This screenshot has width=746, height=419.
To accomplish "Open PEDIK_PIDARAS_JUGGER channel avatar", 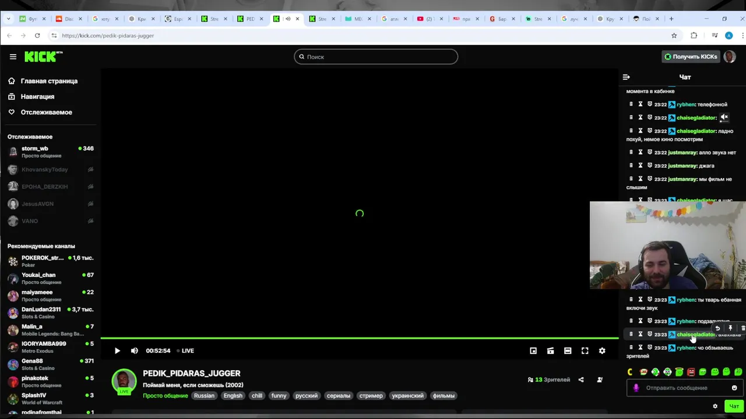I will [124, 382].
